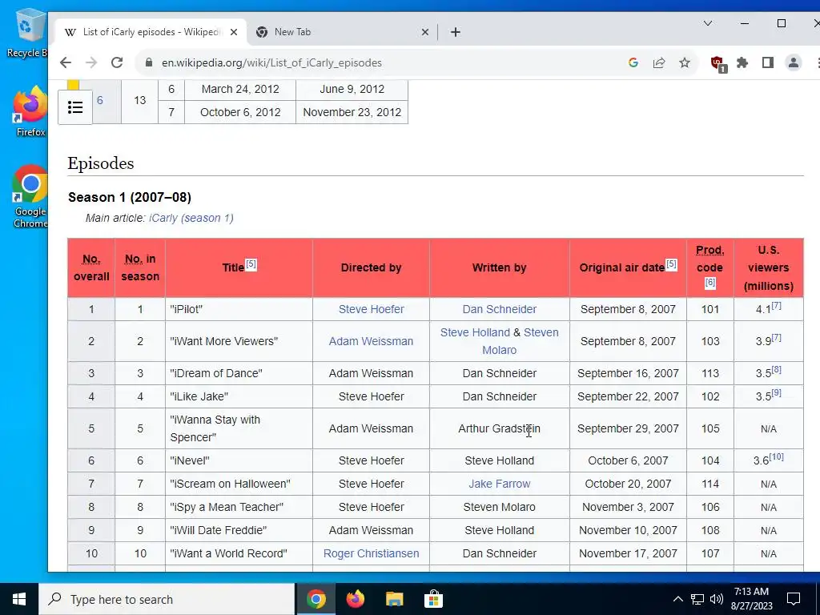The height and width of the screenshot is (615, 820).
Task: Bookmark this page with the star icon
Action: click(685, 62)
